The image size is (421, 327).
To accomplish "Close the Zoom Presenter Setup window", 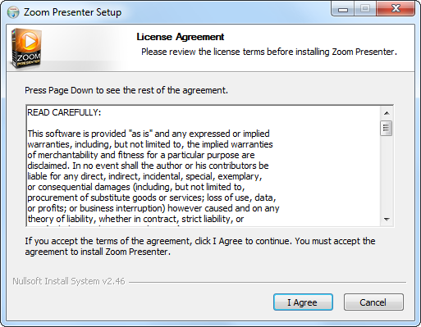I will click(396, 8).
